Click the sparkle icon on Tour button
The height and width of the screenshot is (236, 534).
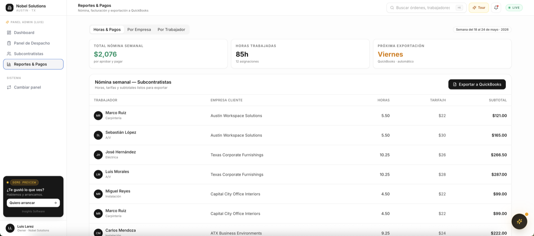point(474,8)
